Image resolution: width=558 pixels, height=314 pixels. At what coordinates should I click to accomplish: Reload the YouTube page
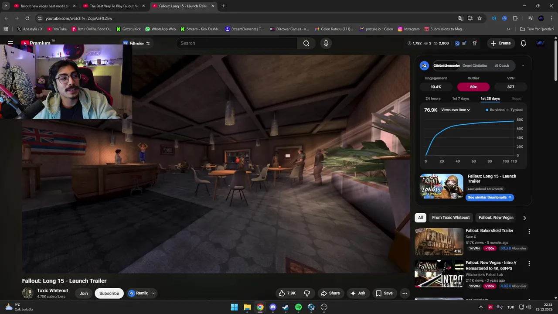(27, 18)
